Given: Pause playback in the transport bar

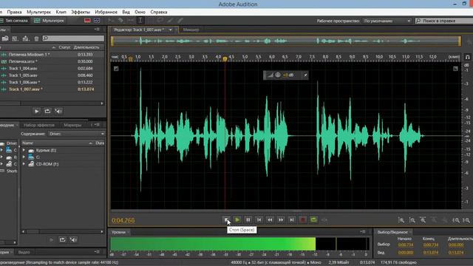Looking at the screenshot, I should [248, 220].
